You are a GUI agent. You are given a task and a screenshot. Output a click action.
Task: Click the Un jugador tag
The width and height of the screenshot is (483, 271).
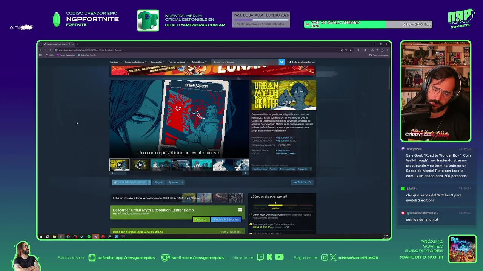click(302, 169)
